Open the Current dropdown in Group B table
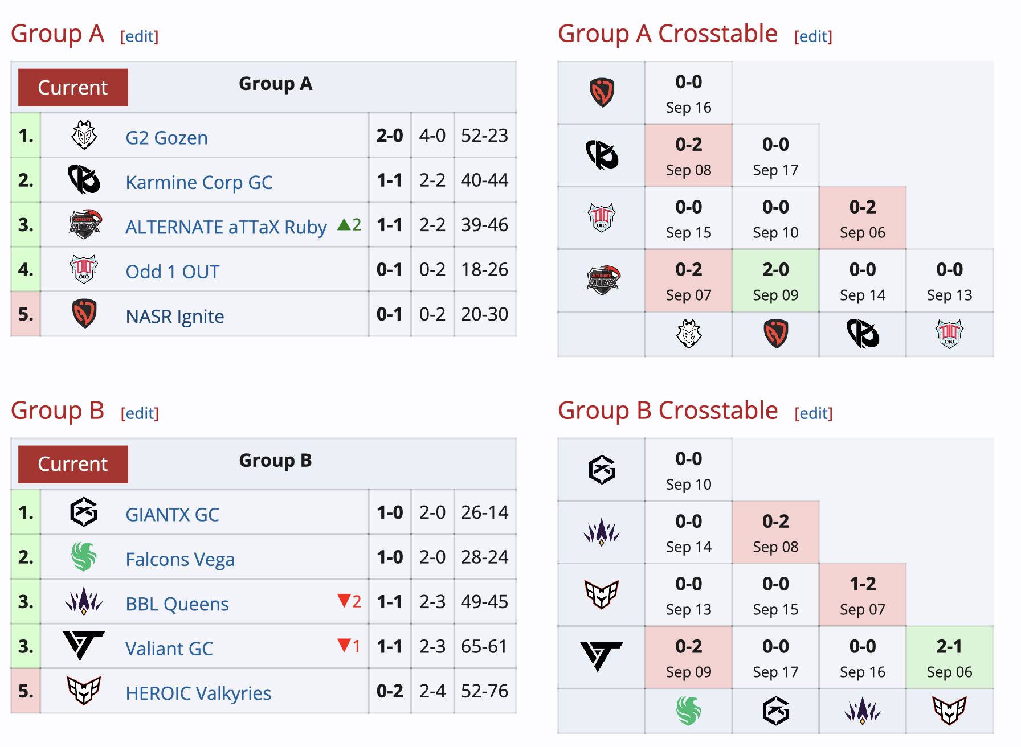This screenshot has height=747, width=1021. coord(73,464)
